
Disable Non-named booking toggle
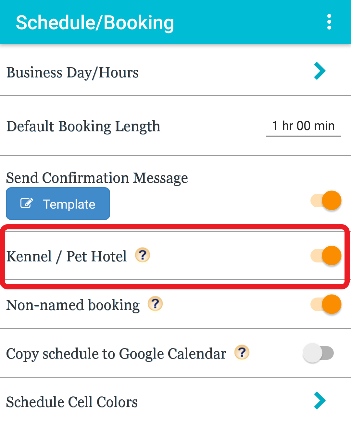pyautogui.click(x=326, y=304)
